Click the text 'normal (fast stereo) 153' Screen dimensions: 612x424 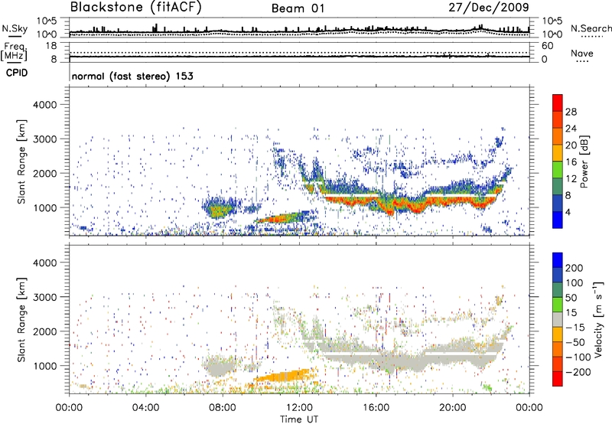tap(132, 76)
